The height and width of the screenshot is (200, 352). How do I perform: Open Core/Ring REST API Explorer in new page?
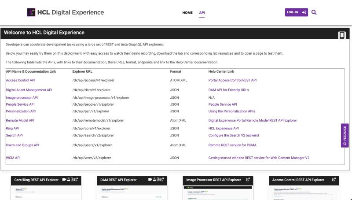(x=76, y=180)
